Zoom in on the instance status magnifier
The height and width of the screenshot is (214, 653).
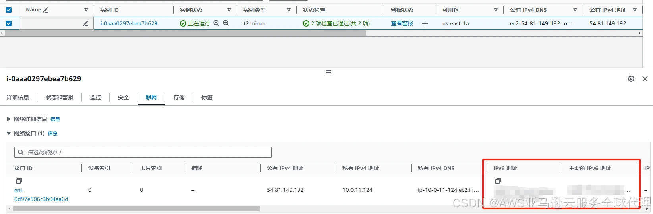216,23
